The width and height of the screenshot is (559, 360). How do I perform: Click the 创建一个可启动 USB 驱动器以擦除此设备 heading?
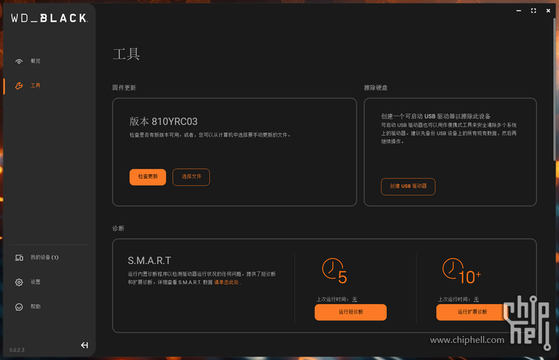tap(436, 116)
